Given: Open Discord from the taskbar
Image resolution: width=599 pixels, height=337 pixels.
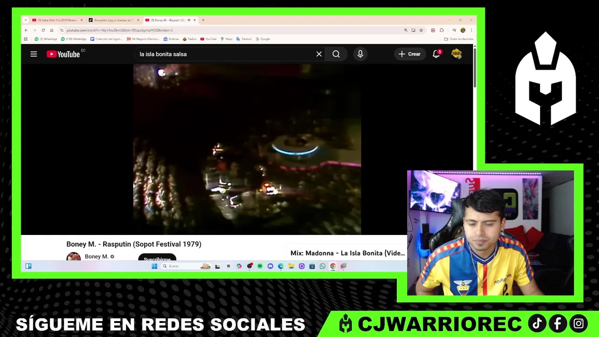Looking at the screenshot, I should 270,266.
